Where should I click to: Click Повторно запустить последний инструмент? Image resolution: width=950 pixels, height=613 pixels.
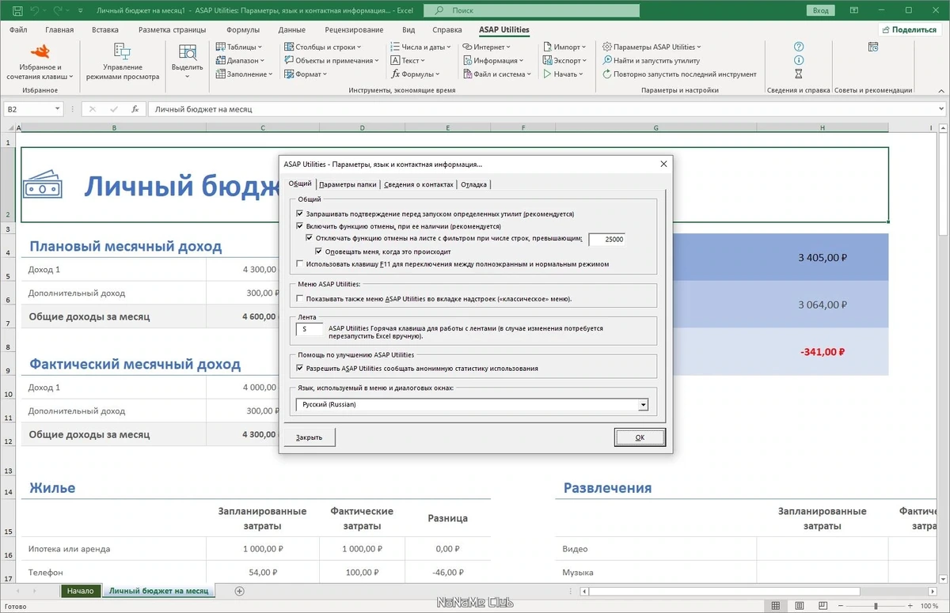click(679, 74)
